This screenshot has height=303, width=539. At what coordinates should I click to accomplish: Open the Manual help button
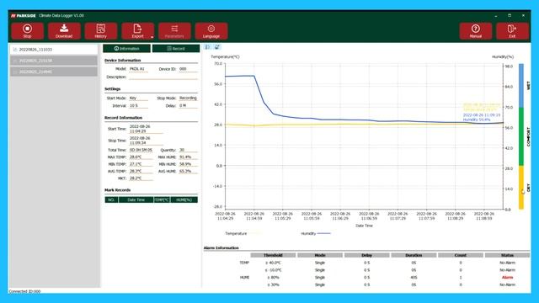475,31
